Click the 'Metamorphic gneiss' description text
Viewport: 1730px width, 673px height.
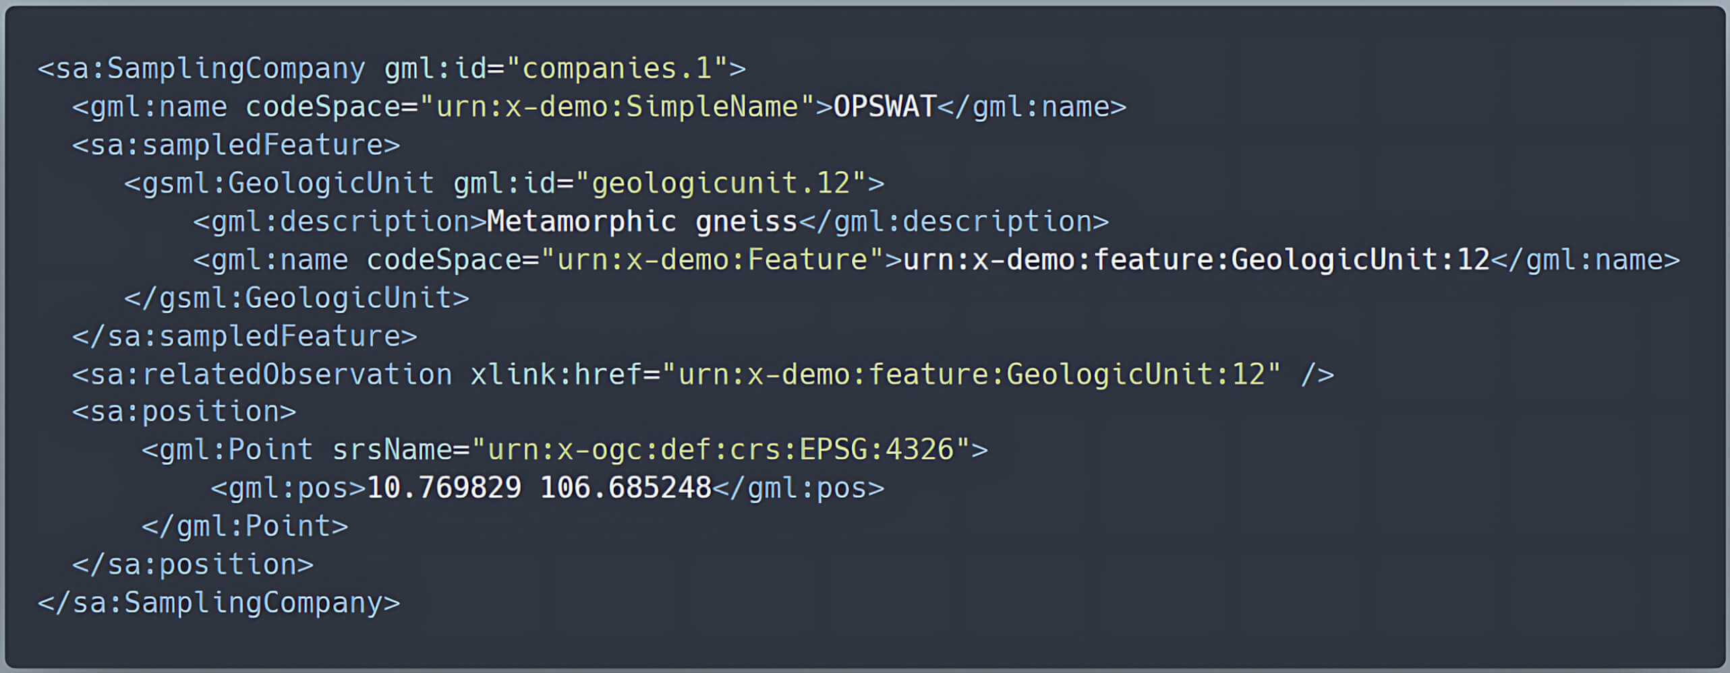(x=641, y=222)
